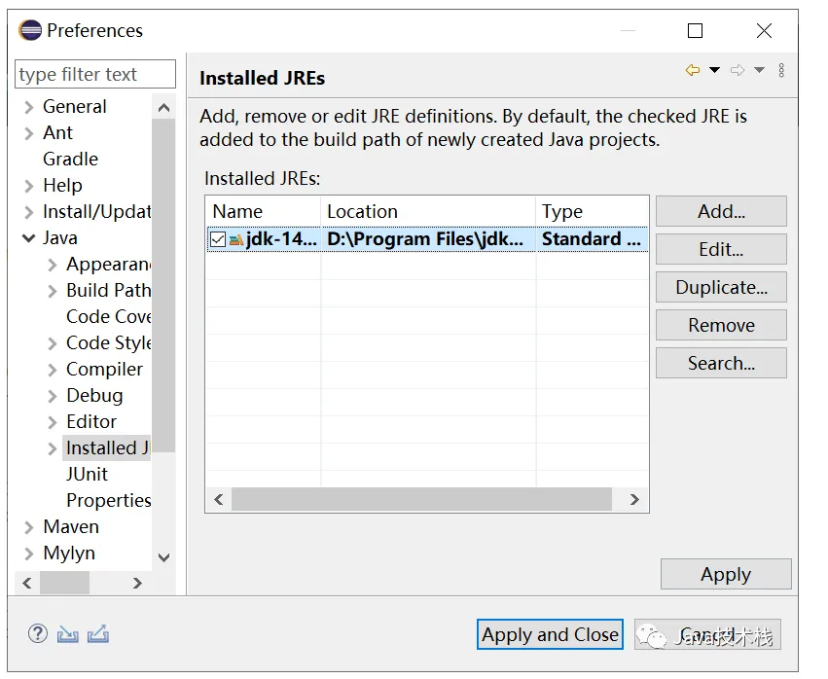828x679 pixels.
Task: Open JUnit preferences page
Action: click(87, 474)
